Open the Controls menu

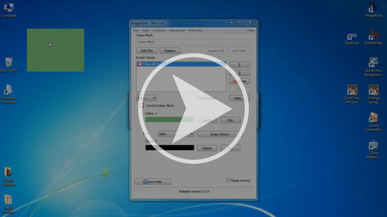coord(159,30)
